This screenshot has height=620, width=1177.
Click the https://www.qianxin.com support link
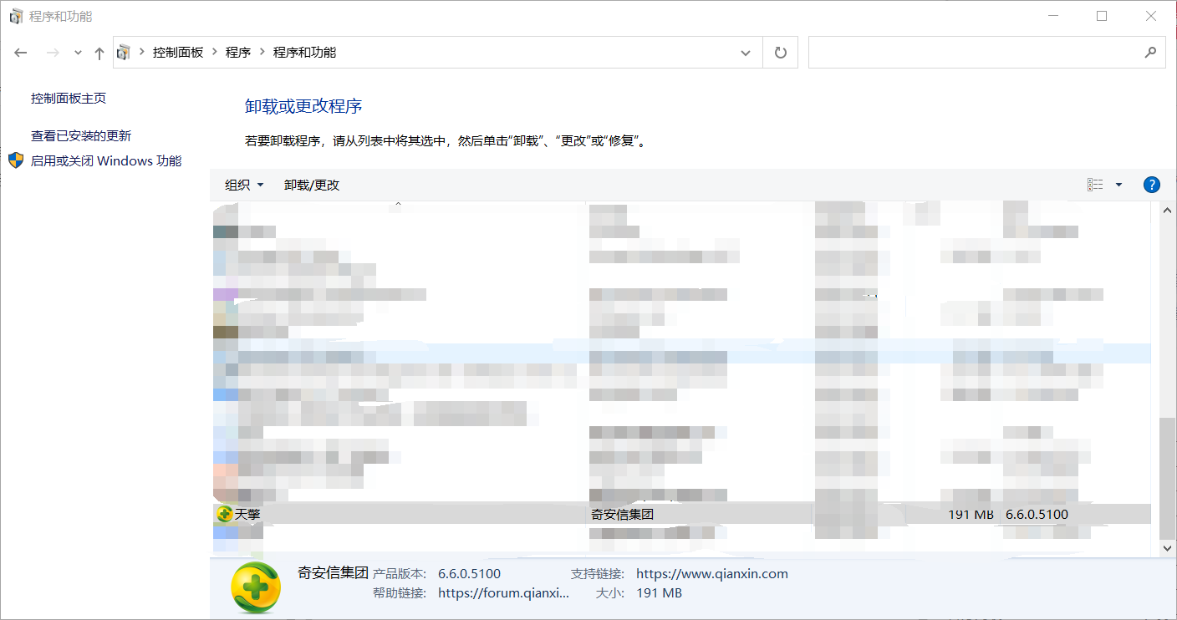tap(711, 573)
